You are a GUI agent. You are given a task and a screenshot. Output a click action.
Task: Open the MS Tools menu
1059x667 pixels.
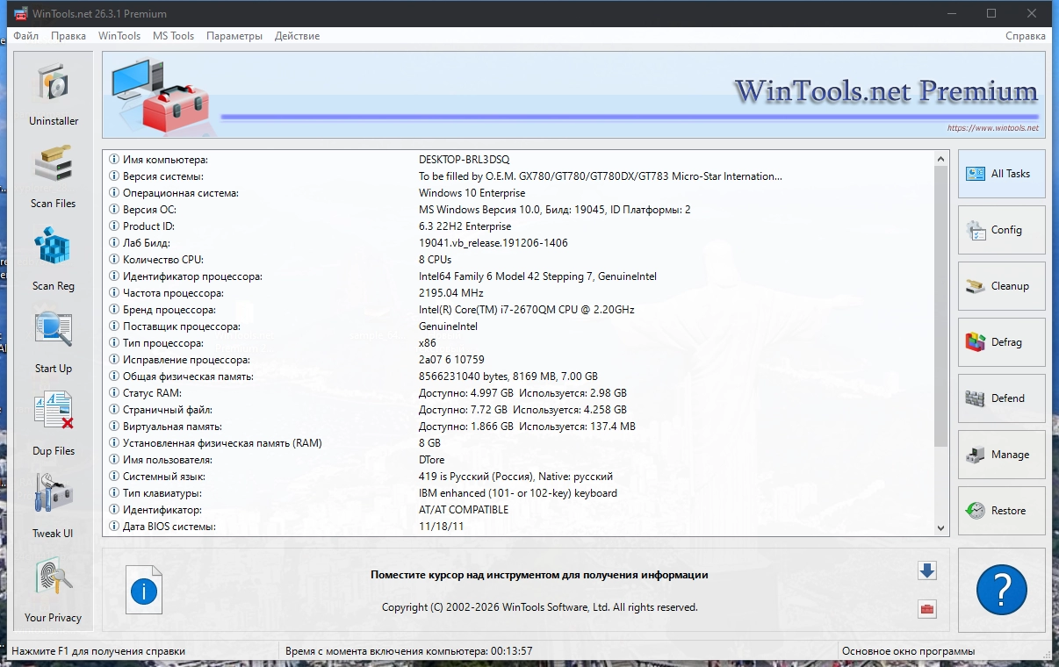point(173,36)
